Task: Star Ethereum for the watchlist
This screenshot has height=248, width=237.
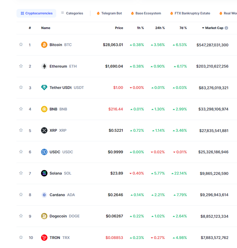Action: pyautogui.click(x=21, y=66)
